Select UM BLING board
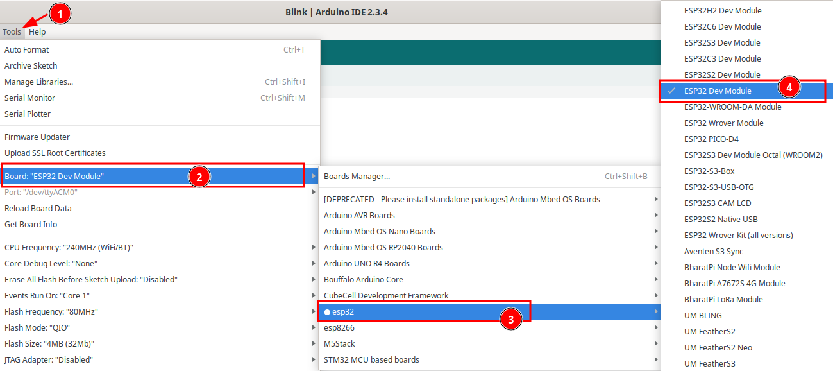 [747, 315]
